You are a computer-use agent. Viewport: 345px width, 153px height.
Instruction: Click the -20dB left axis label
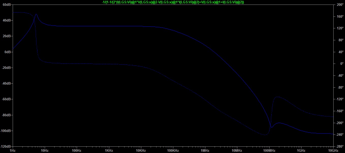6,68
